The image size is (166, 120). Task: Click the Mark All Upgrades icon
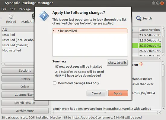(x=33, y=16)
